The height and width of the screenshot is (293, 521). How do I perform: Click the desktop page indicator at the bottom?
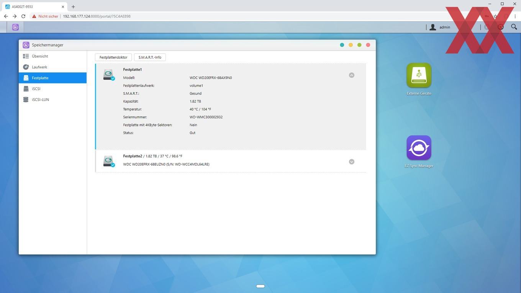260,286
